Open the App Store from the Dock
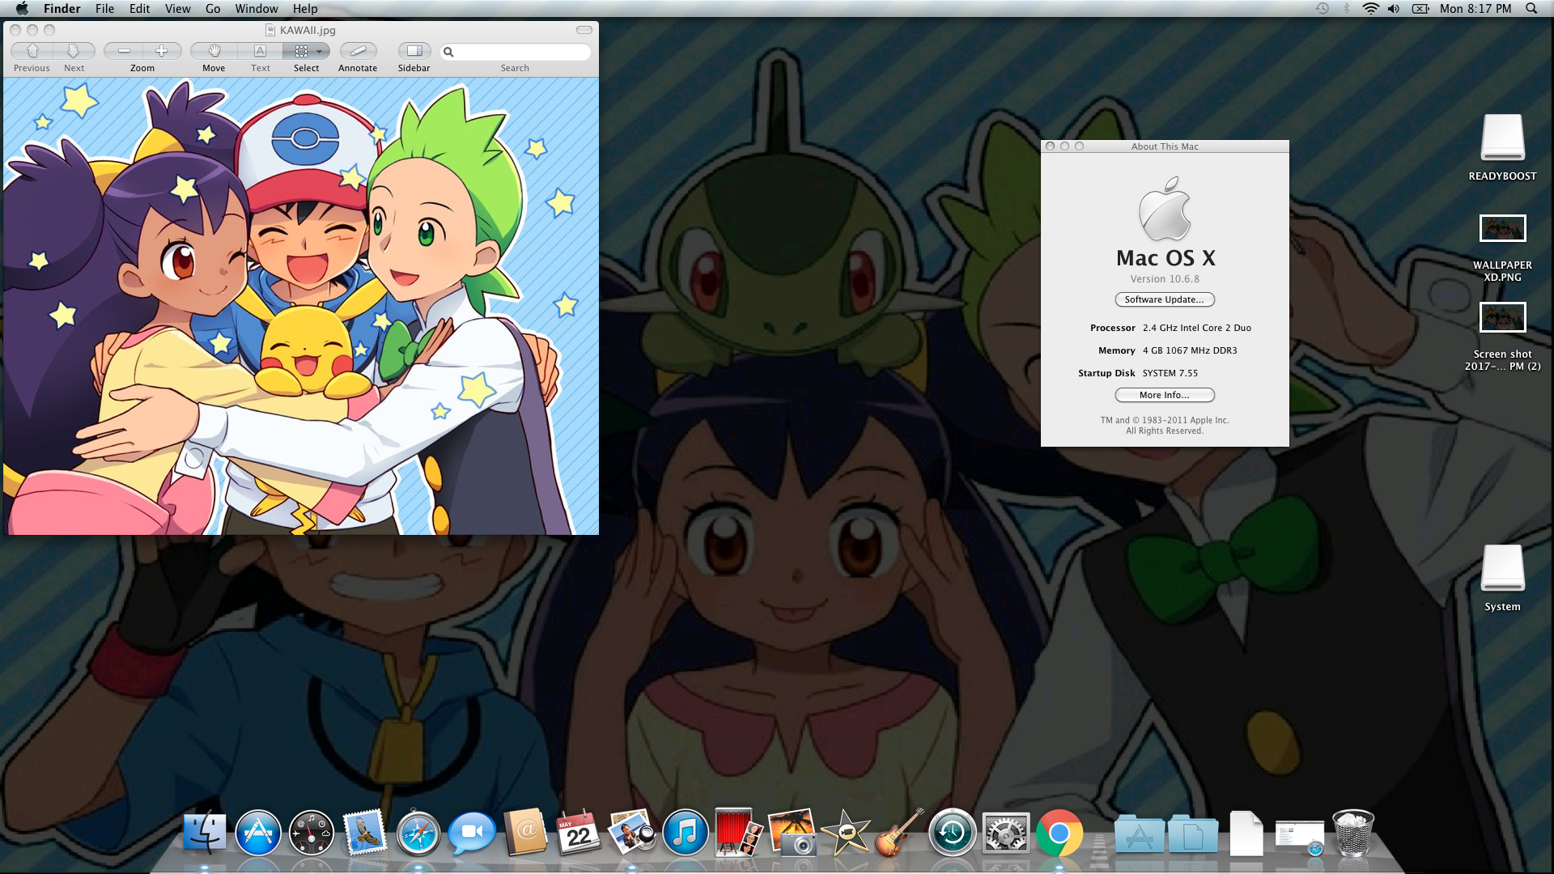The height and width of the screenshot is (874, 1554). (258, 832)
